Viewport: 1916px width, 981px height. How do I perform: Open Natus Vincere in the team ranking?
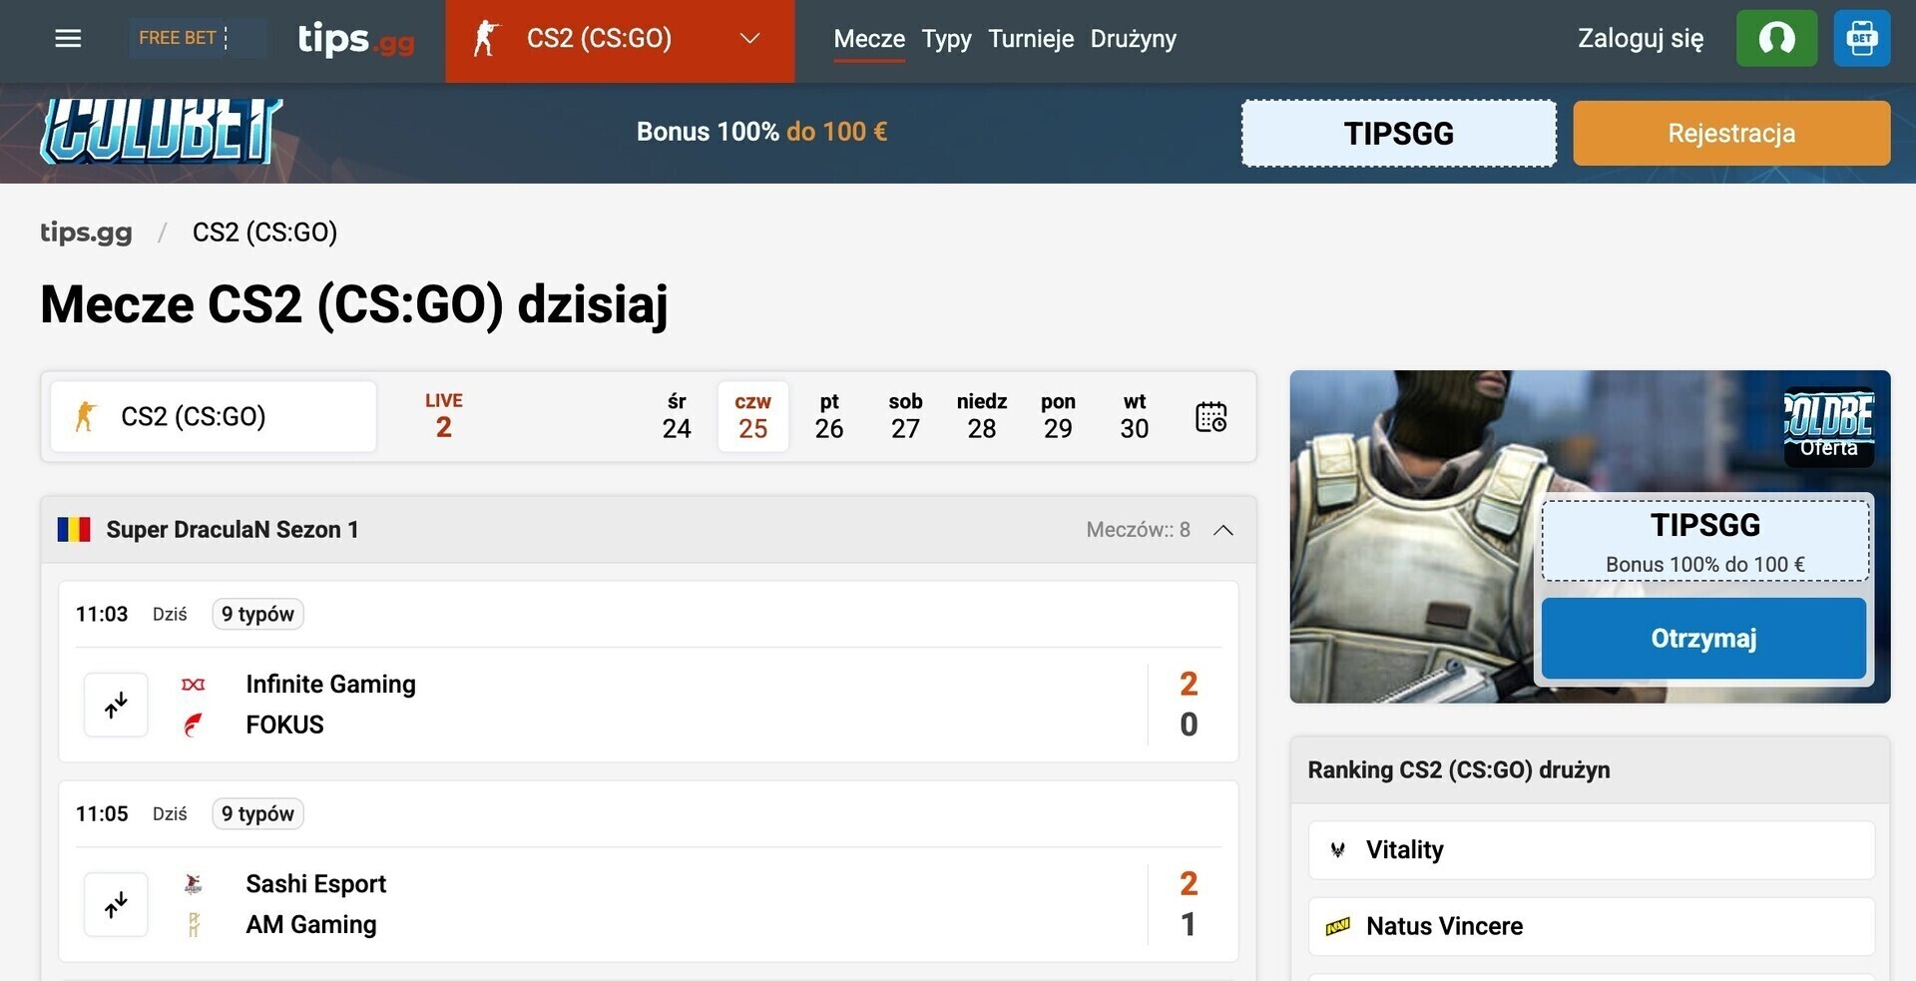point(1591,927)
